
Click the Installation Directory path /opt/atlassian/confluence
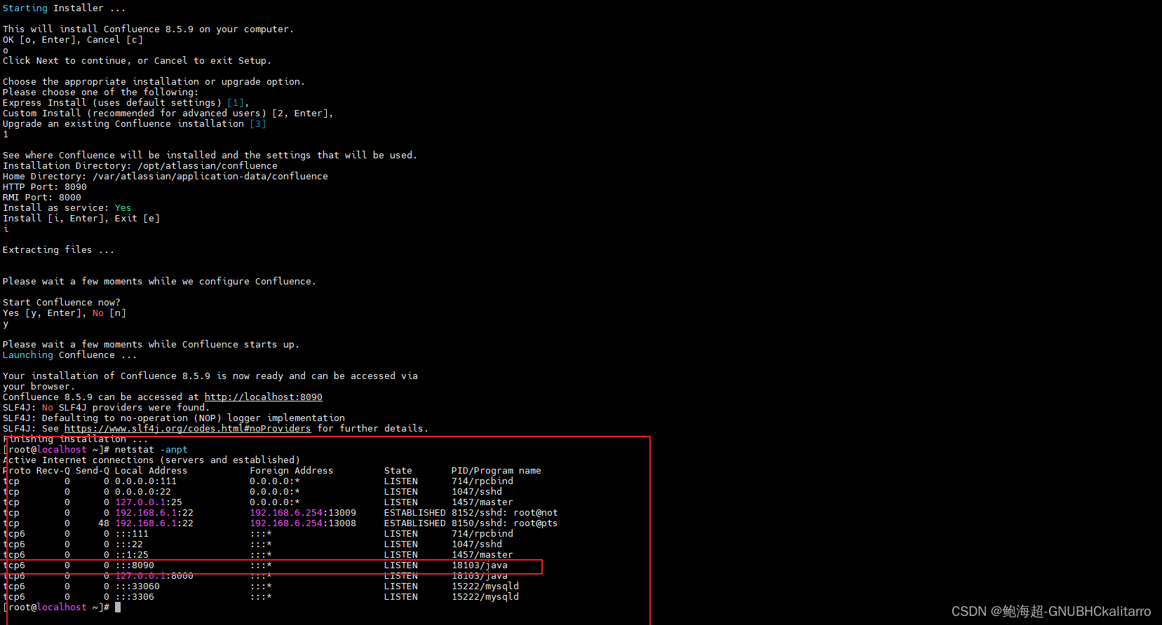(x=208, y=165)
